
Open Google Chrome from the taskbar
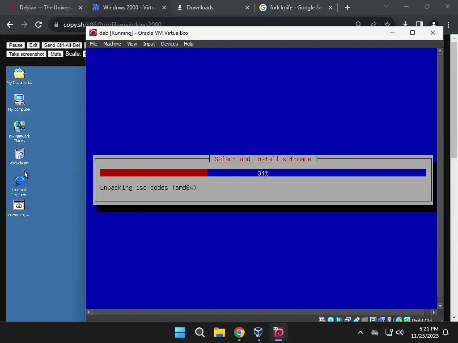point(239,332)
